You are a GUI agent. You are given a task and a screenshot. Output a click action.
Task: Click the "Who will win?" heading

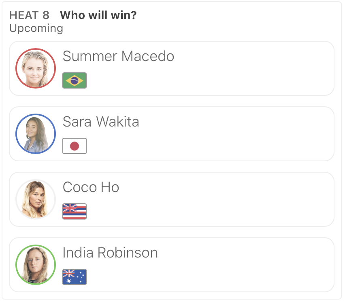click(x=98, y=15)
